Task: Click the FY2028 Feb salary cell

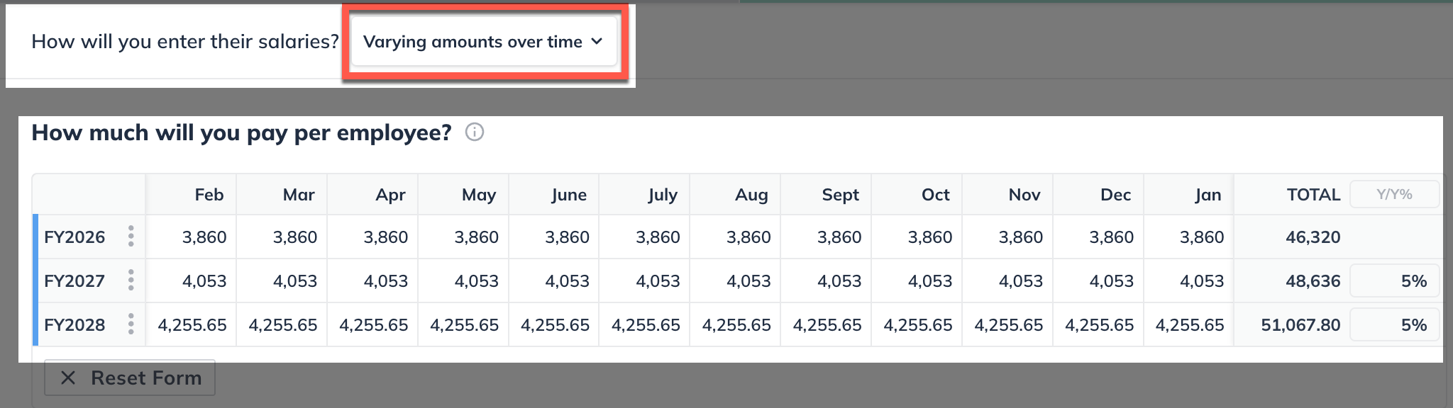Action: point(192,324)
